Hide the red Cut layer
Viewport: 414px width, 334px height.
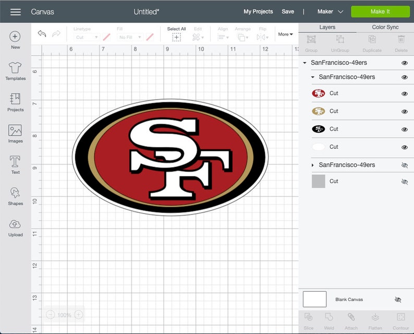click(405, 94)
